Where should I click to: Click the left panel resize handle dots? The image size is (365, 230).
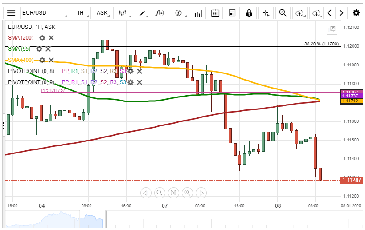4,125
